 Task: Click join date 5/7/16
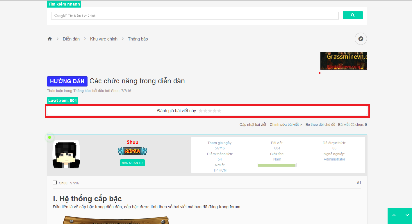(220, 148)
